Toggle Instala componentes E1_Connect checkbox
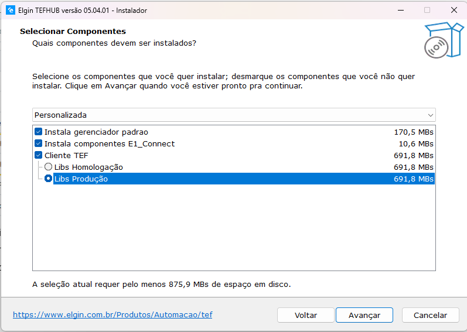 (x=39, y=143)
